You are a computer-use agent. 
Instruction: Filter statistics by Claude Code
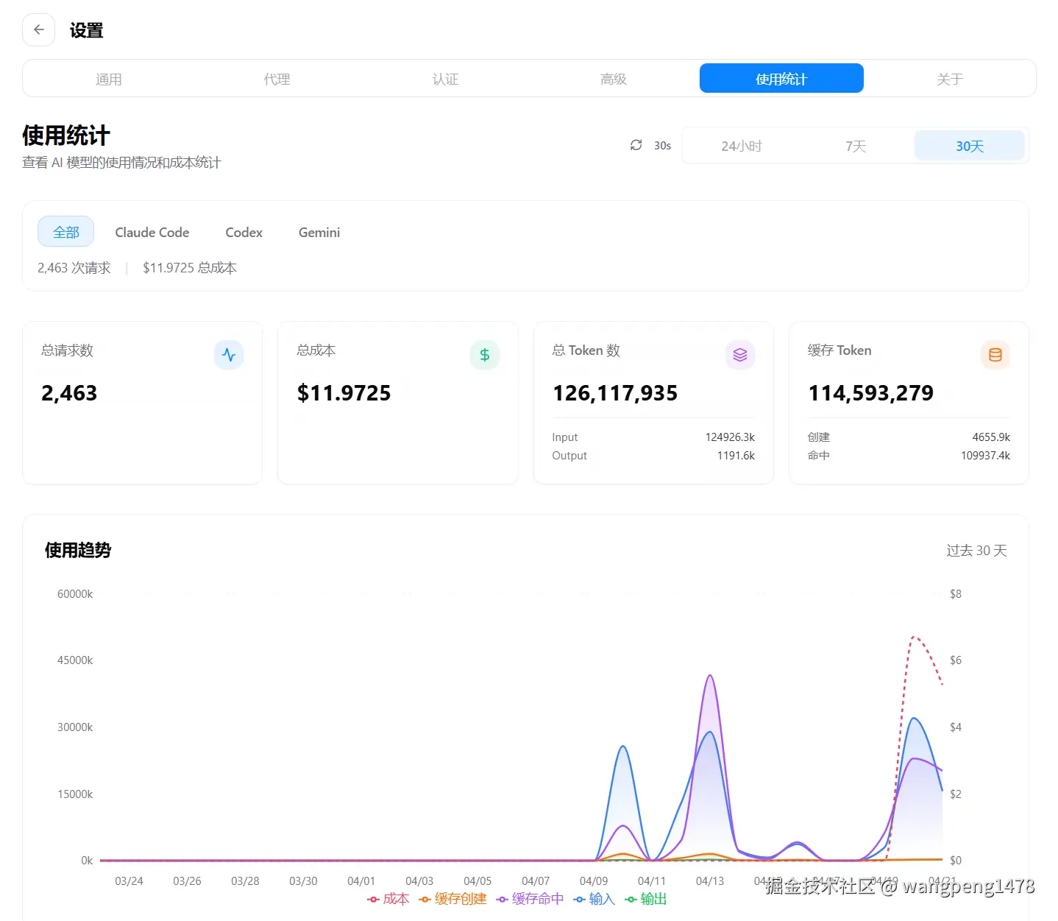click(x=152, y=232)
